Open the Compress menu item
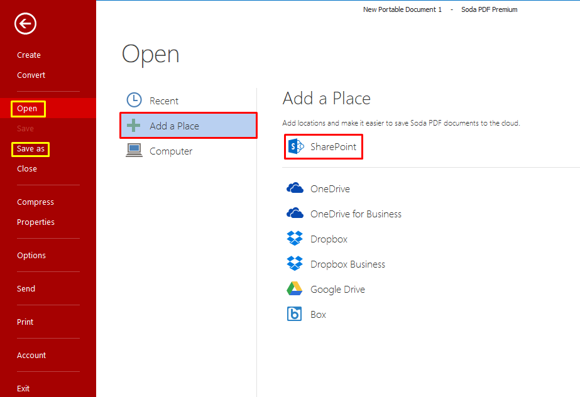The height and width of the screenshot is (397, 580). (x=36, y=202)
